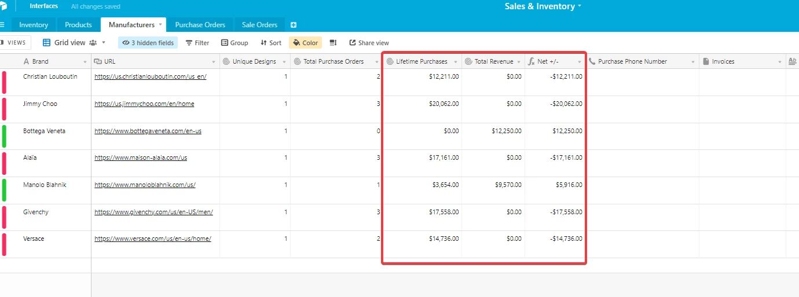Select the $20,062.00 Lifetime Purchases cell
This screenshot has width=799, height=297.
[x=422, y=109]
